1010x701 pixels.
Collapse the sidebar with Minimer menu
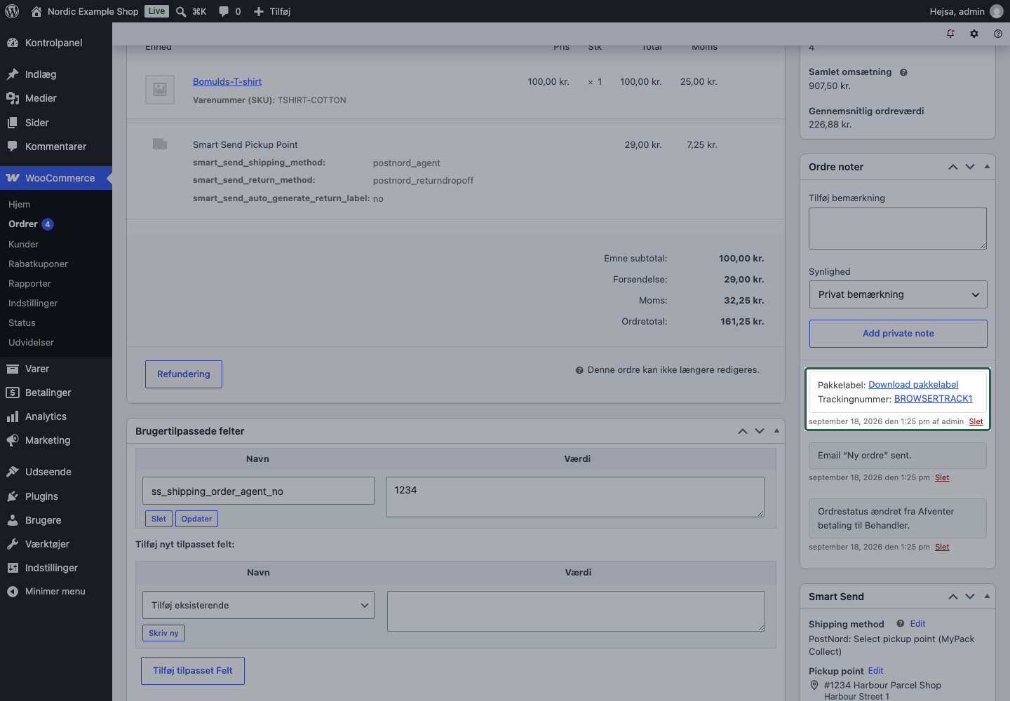[x=56, y=592]
